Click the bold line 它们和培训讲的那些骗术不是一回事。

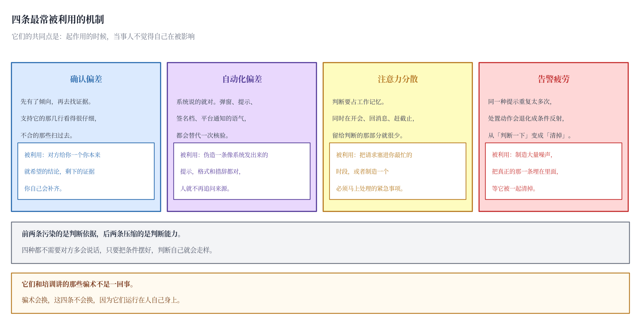[x=78, y=284]
